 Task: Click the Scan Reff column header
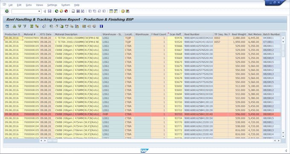tap(175, 34)
